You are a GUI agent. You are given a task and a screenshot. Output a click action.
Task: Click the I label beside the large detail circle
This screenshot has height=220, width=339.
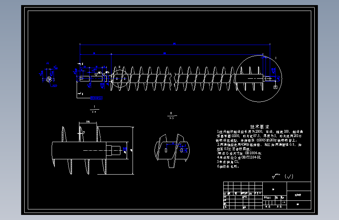(276, 58)
